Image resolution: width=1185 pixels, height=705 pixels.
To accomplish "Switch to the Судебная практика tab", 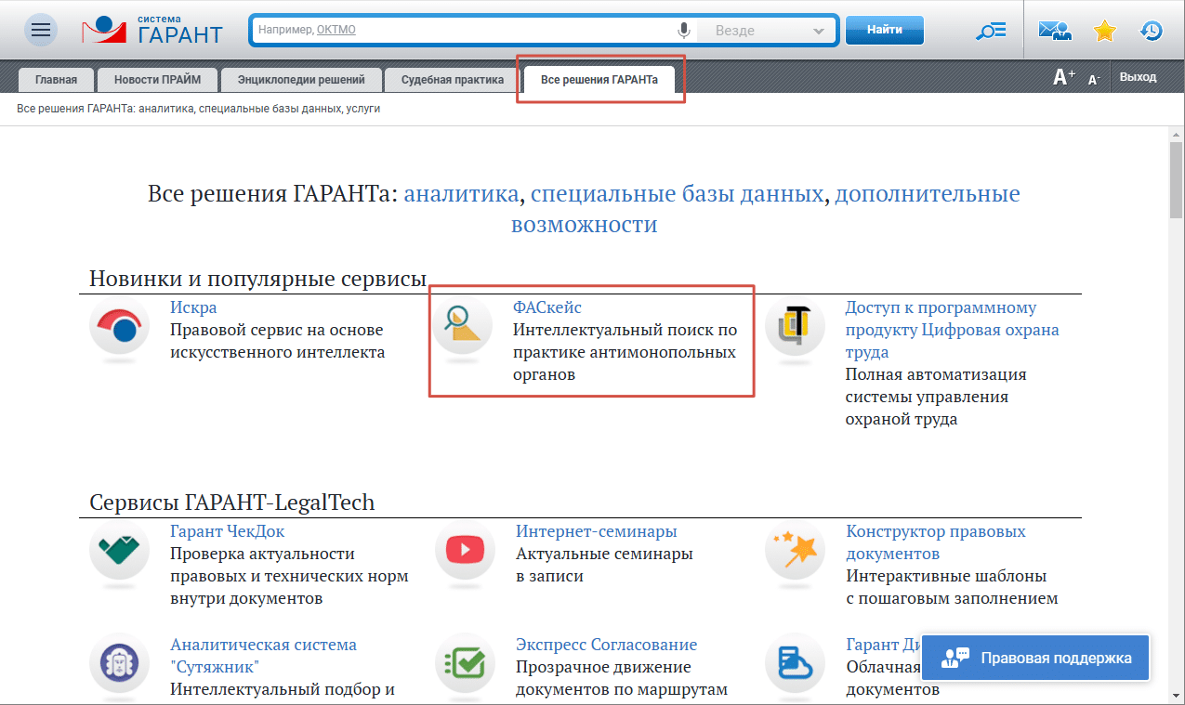I will pos(452,80).
